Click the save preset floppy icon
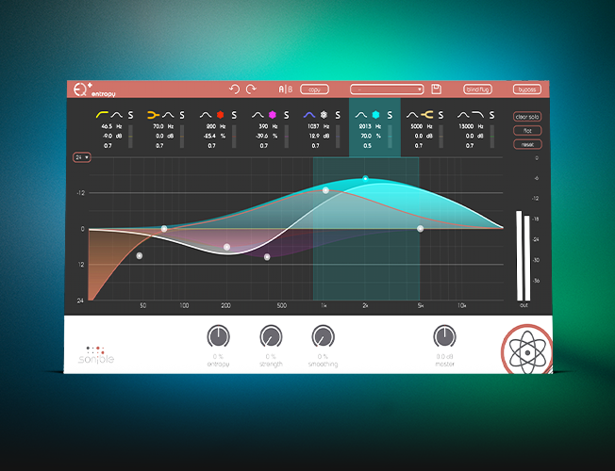Screen dimensions: 615x471 (x=436, y=89)
